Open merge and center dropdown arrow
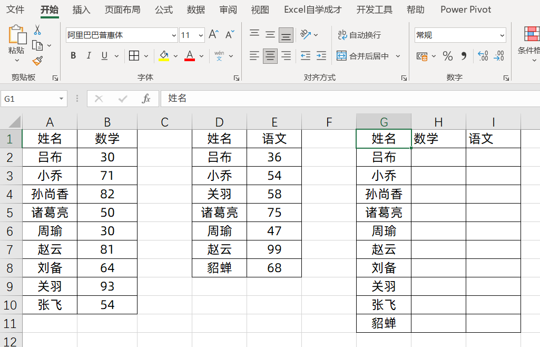This screenshot has width=540, height=347. [398, 56]
